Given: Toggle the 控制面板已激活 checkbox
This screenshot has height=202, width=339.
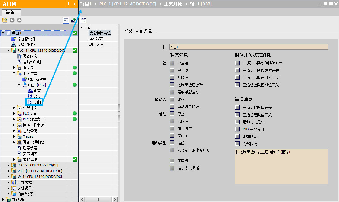Looking at the screenshot, I should click(172, 85).
